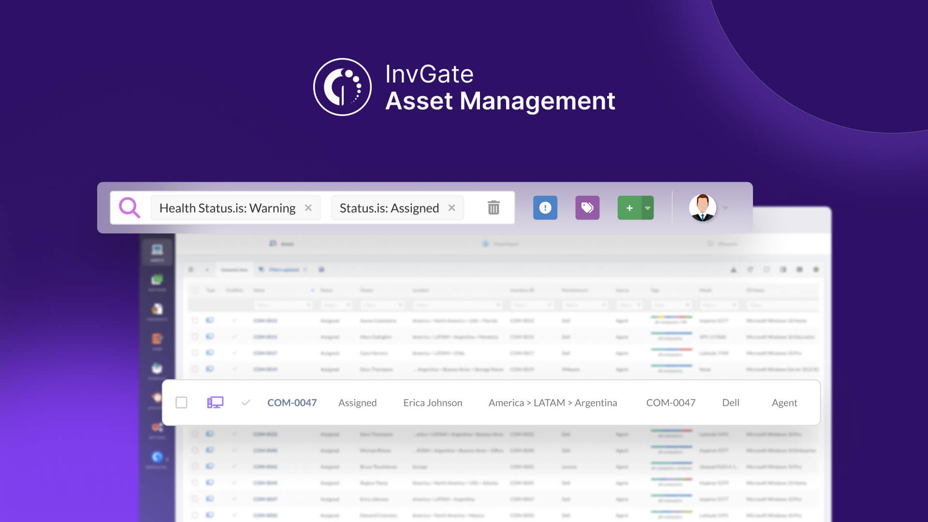Toggle the confirm checkmark beside COM-0047

pos(246,402)
